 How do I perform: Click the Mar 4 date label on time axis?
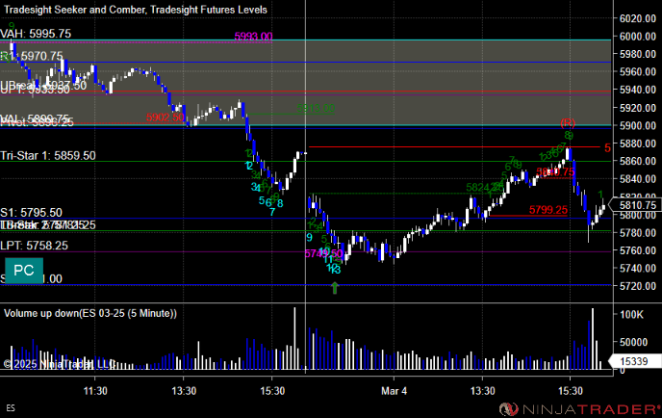pos(394,390)
